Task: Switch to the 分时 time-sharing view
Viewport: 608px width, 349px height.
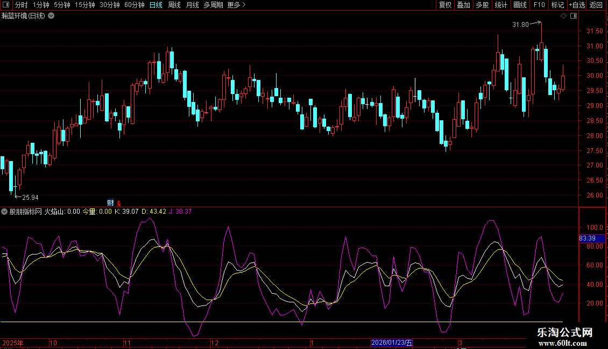Action: pyautogui.click(x=21, y=5)
